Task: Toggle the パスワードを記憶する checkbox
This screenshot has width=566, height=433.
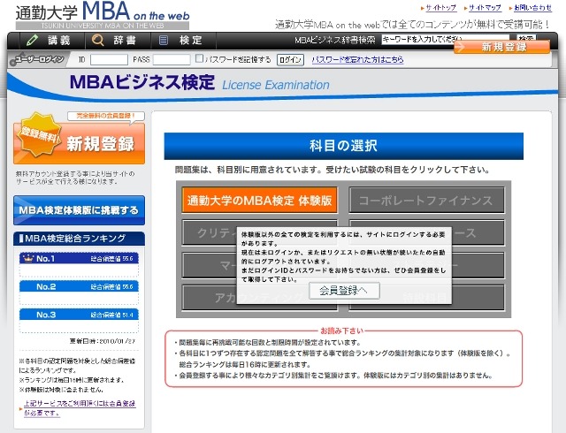Action: 201,60
